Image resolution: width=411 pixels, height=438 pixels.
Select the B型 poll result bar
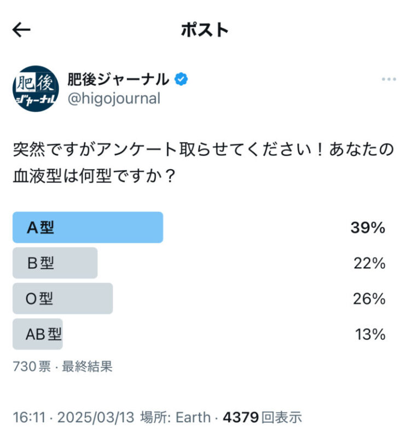click(55, 263)
